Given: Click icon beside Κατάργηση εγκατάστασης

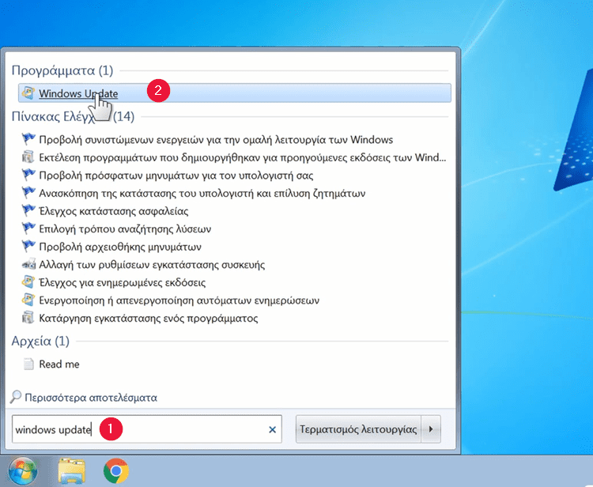Looking at the screenshot, I should [x=28, y=318].
